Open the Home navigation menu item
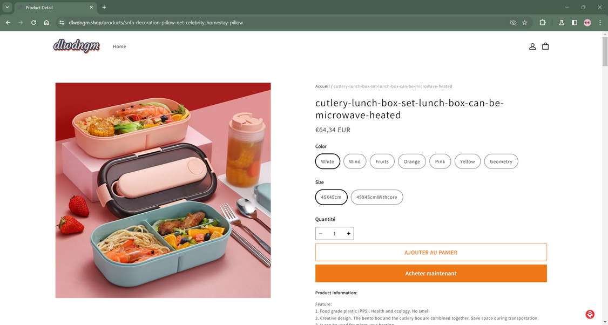 119,46
